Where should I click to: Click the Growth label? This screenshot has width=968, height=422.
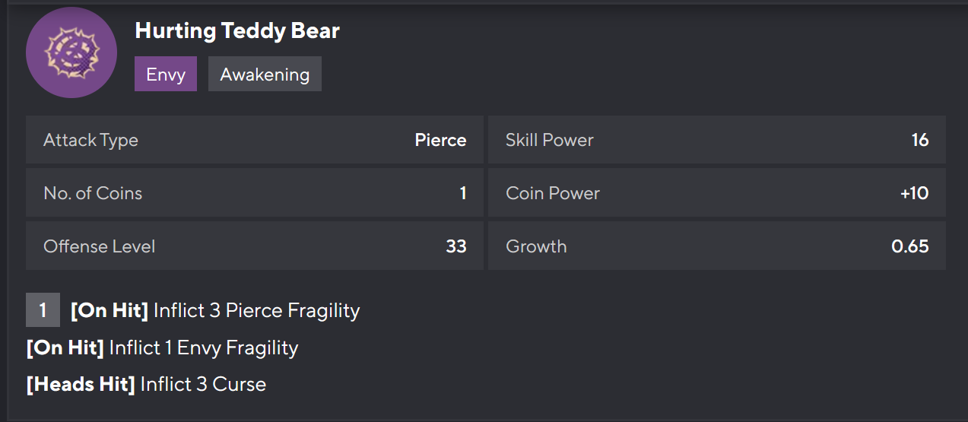[x=536, y=246]
